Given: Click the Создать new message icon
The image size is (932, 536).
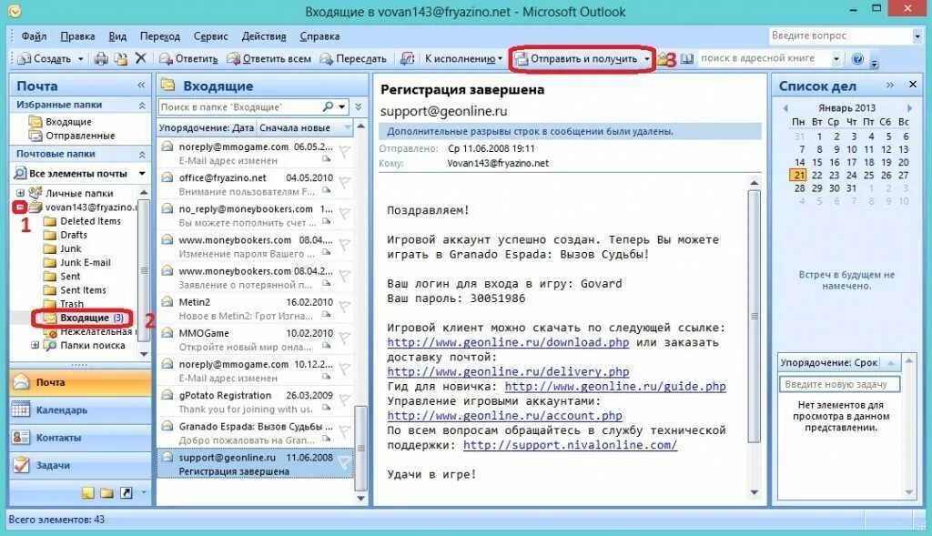Looking at the screenshot, I should 24,59.
